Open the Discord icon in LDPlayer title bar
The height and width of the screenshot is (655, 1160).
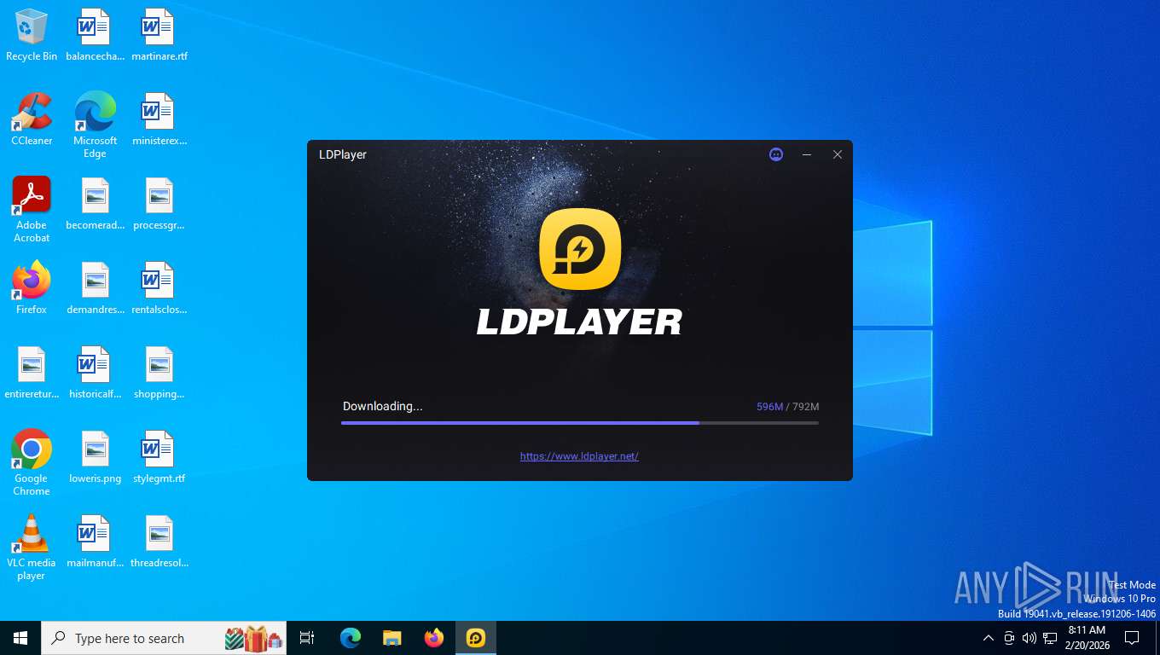776,154
